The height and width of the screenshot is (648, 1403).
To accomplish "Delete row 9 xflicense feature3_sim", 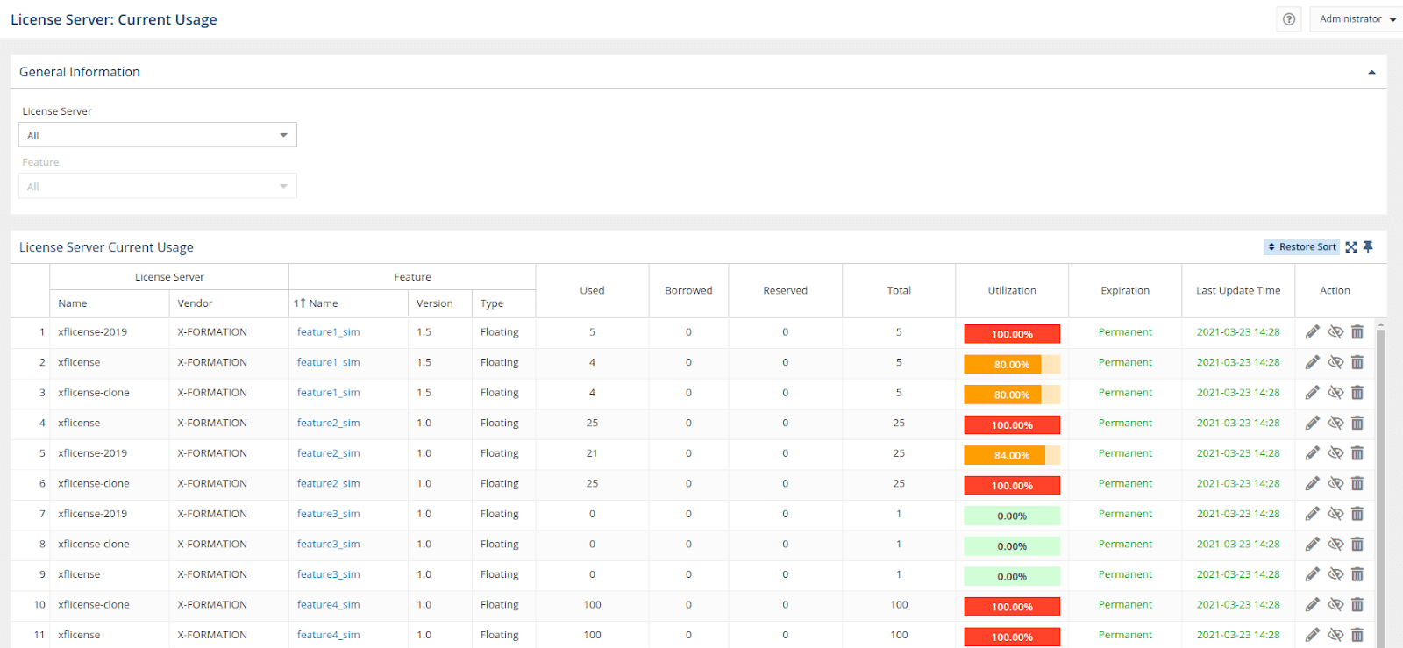I will [1357, 574].
